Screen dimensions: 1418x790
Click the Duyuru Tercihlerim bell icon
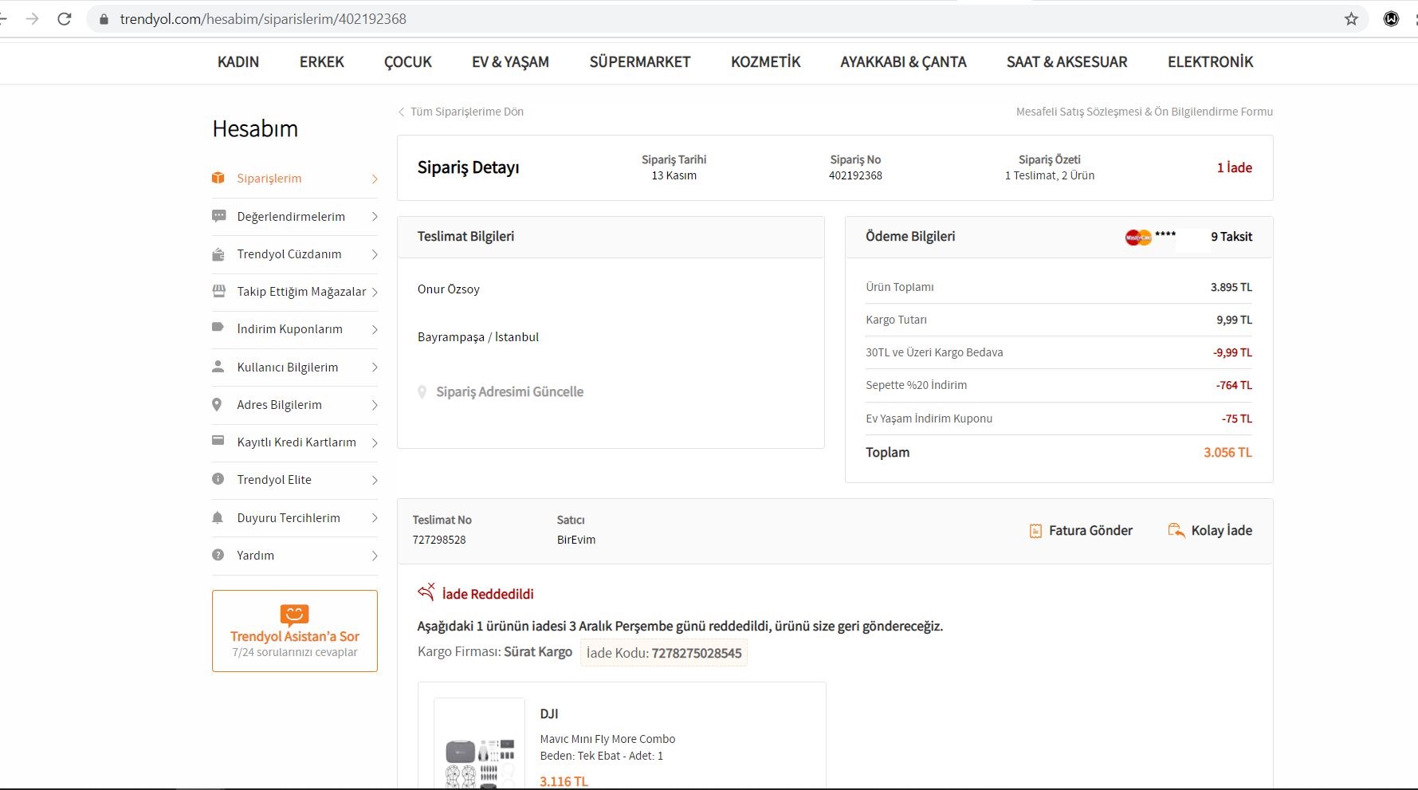point(218,517)
